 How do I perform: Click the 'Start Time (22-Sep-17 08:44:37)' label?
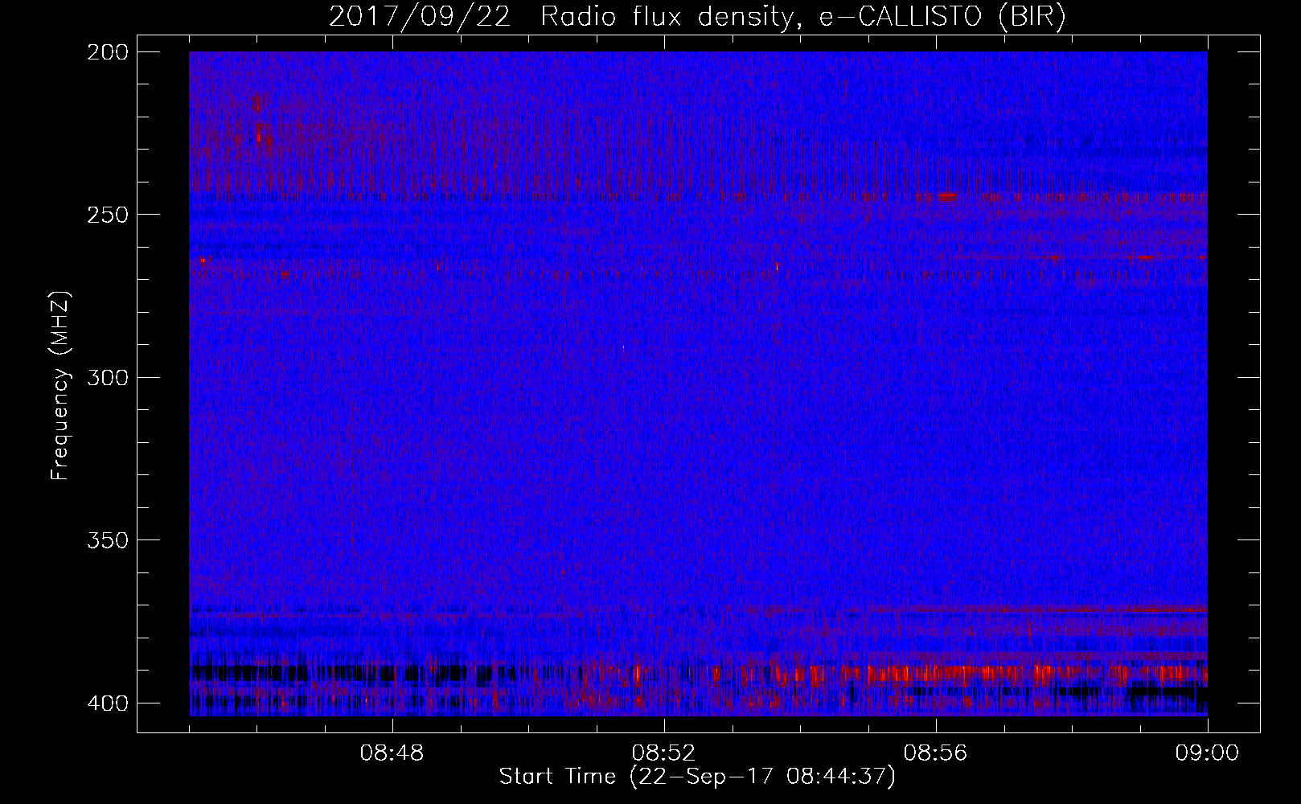697,777
